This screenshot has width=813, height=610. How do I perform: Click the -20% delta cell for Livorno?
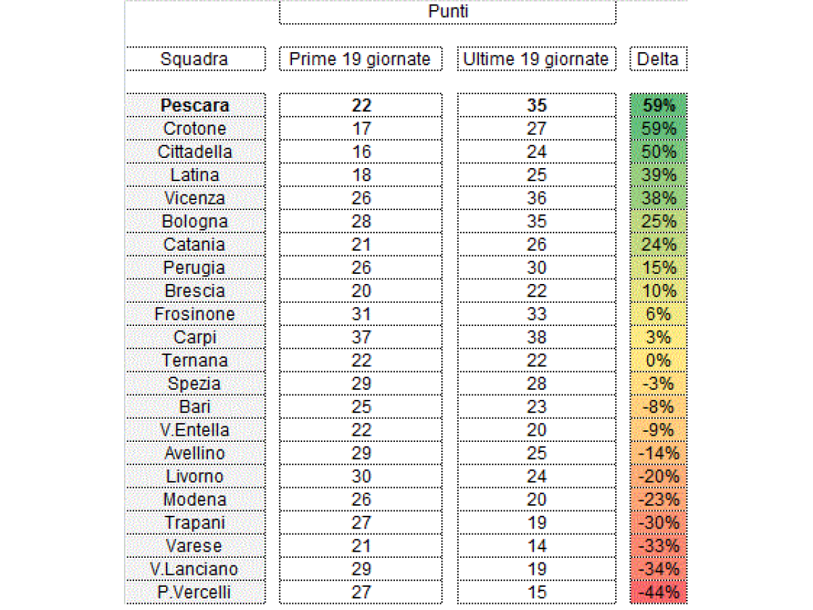(x=658, y=476)
